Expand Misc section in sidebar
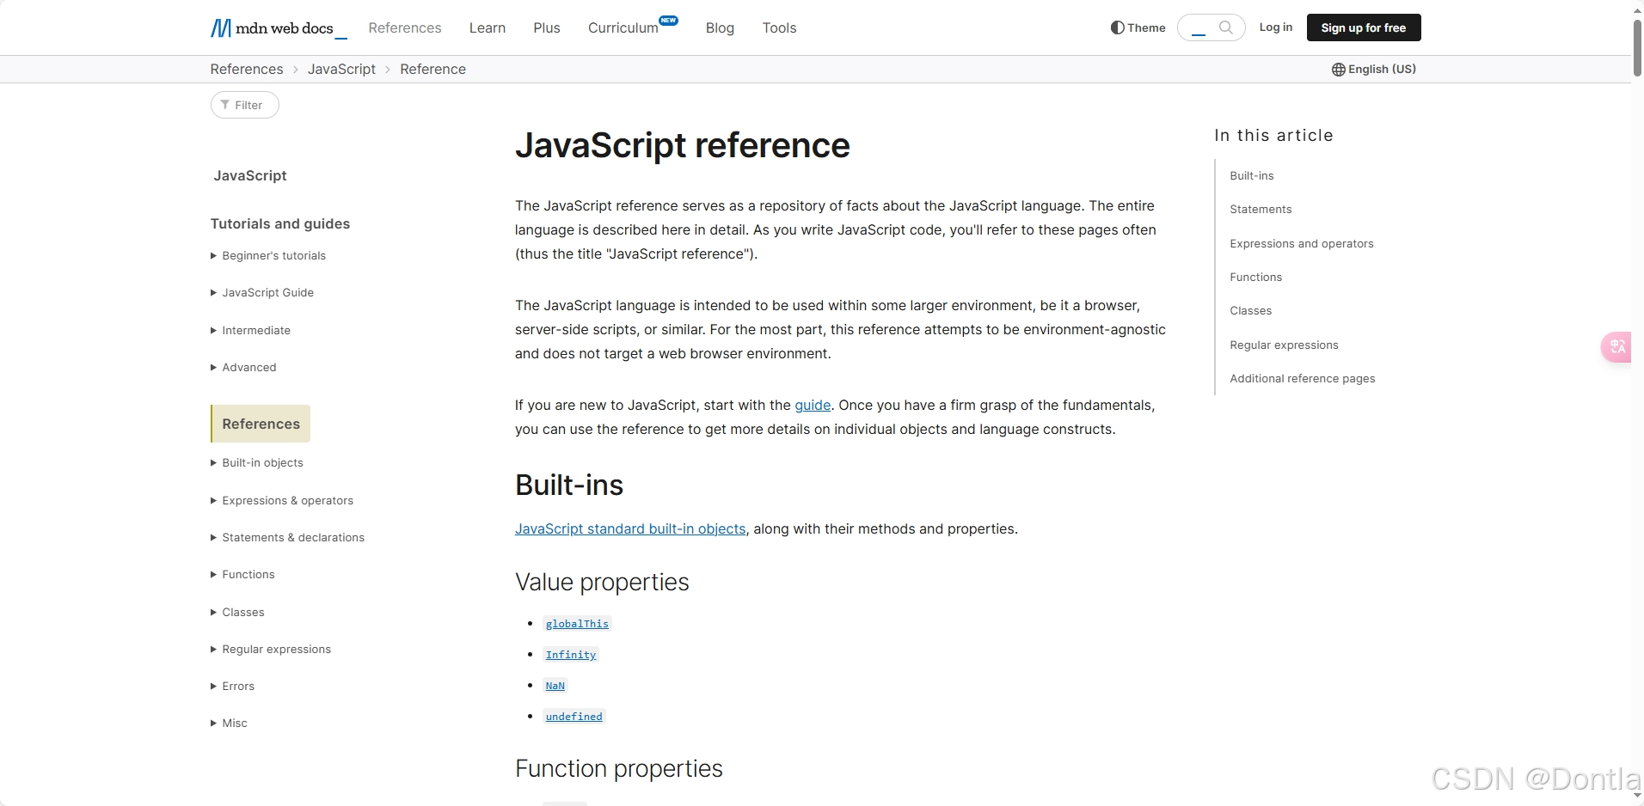Screen dimensions: 1644x806 point(229,724)
